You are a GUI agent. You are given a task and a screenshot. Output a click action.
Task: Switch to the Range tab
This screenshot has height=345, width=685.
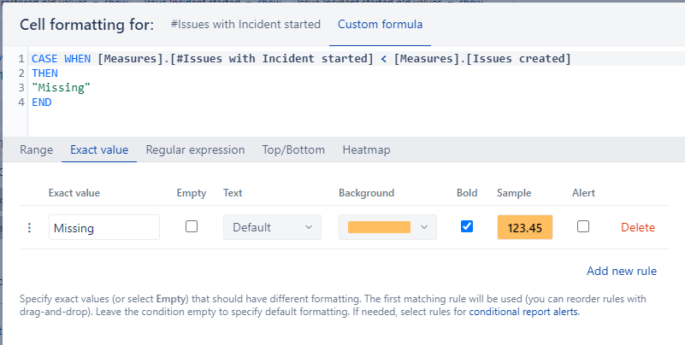click(36, 149)
